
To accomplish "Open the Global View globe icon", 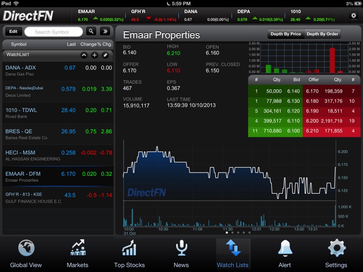I will [x=26, y=248].
